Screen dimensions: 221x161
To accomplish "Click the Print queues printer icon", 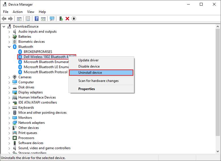I will (x=15, y=133).
